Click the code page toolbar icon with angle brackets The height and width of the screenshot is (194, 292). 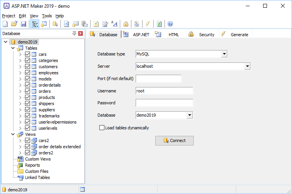(x=66, y=24)
